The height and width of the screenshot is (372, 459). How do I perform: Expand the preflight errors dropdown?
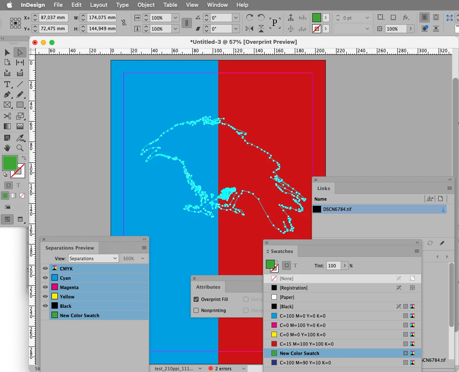point(244,369)
